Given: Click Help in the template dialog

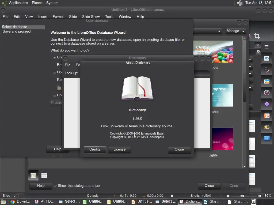Looking at the screenshot, I should [41, 186].
